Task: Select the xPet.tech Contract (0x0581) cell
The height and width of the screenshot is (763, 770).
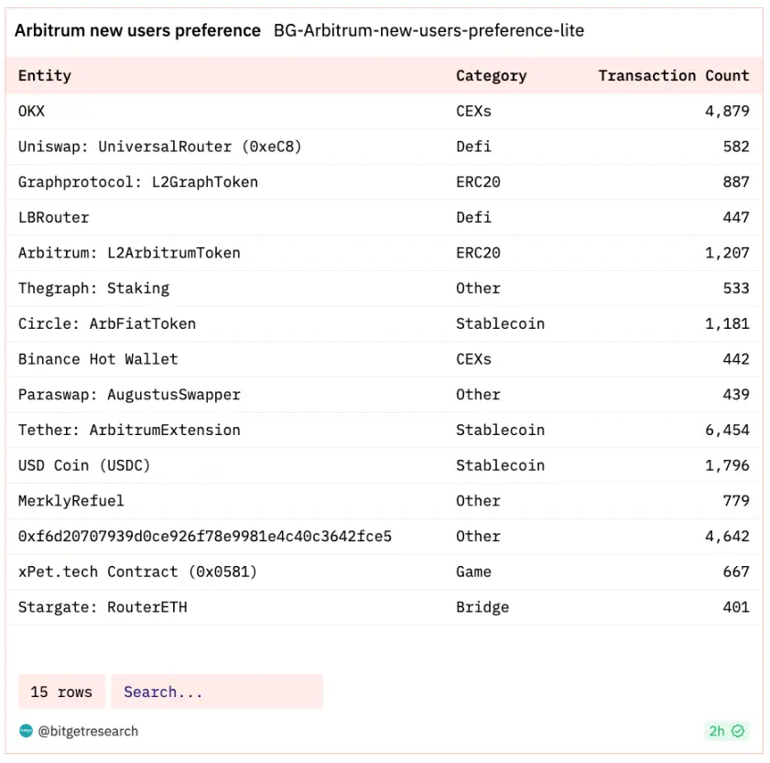Action: click(x=137, y=572)
